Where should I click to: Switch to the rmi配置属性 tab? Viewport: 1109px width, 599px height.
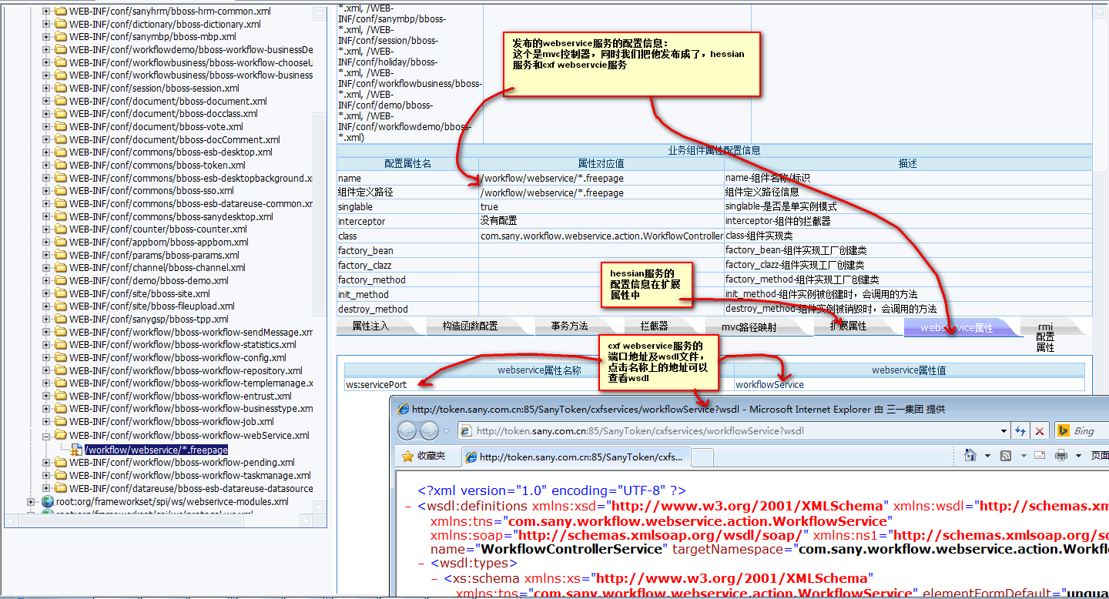(1045, 337)
